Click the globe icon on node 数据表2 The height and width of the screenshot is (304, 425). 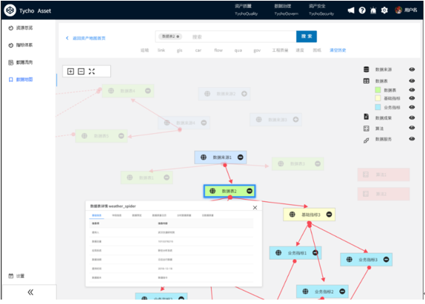[212, 191]
